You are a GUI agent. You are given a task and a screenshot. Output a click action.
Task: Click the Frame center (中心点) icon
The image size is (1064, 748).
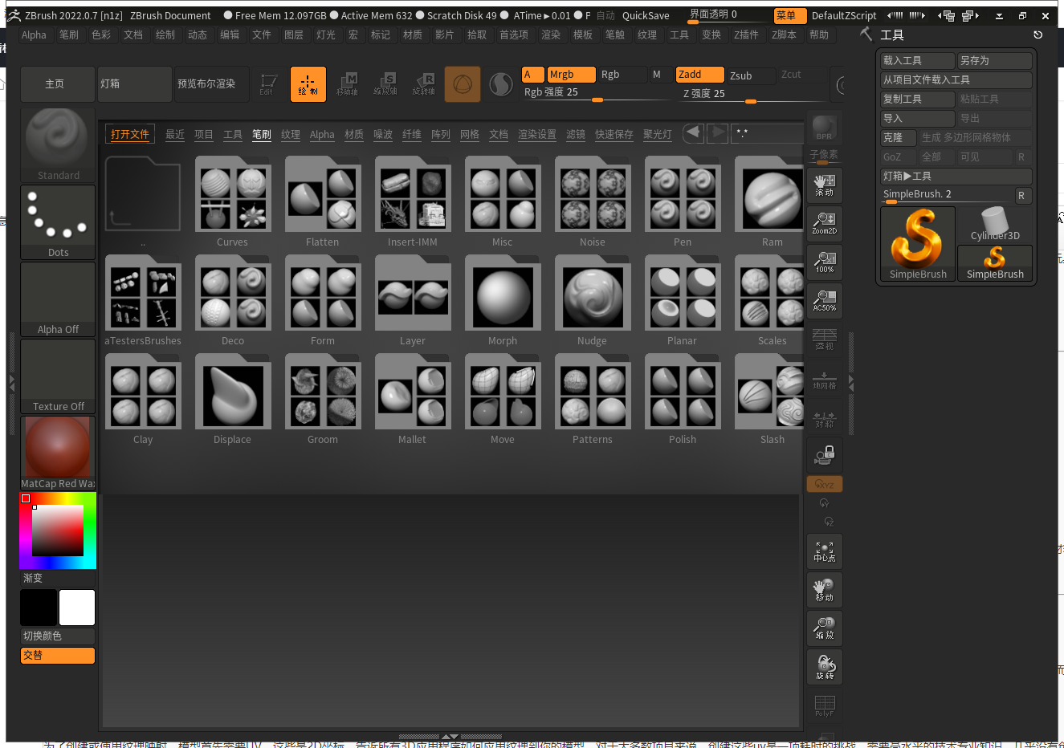pyautogui.click(x=825, y=551)
